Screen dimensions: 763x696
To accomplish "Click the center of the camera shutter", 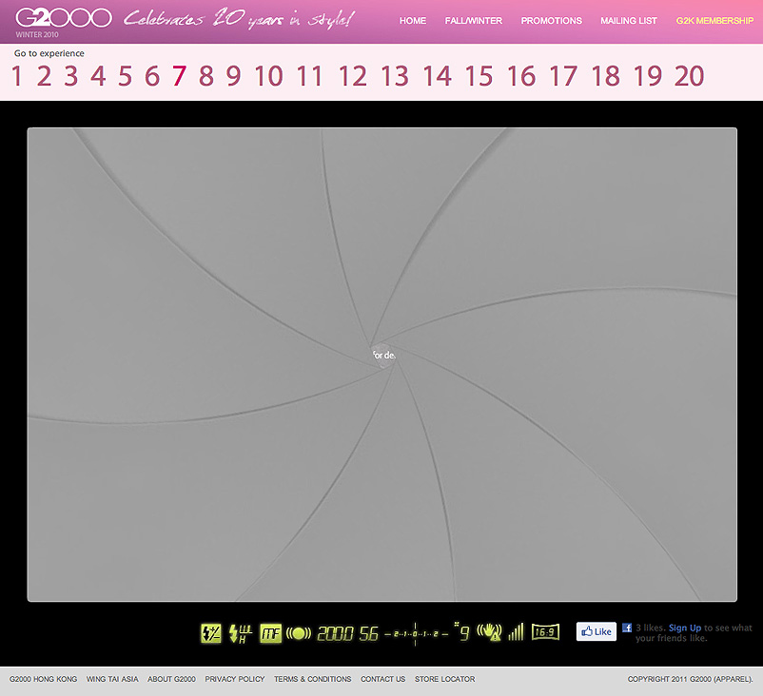I will pos(382,355).
